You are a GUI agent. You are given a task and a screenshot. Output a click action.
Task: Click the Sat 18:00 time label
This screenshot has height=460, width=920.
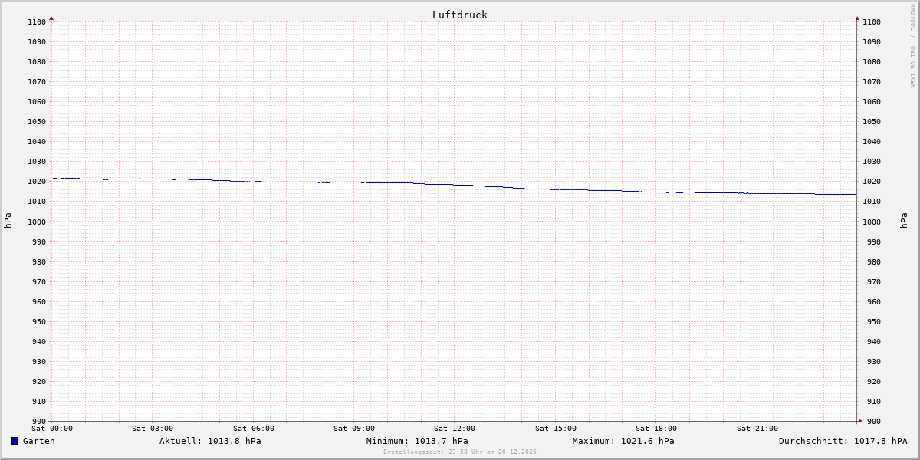coord(656,429)
